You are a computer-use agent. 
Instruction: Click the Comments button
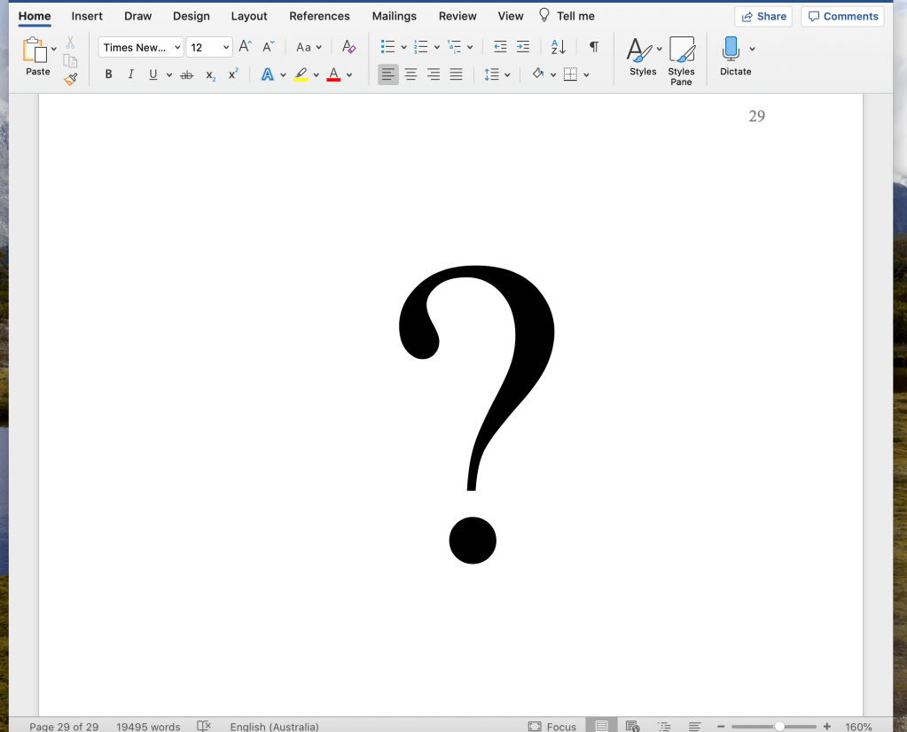click(x=842, y=16)
